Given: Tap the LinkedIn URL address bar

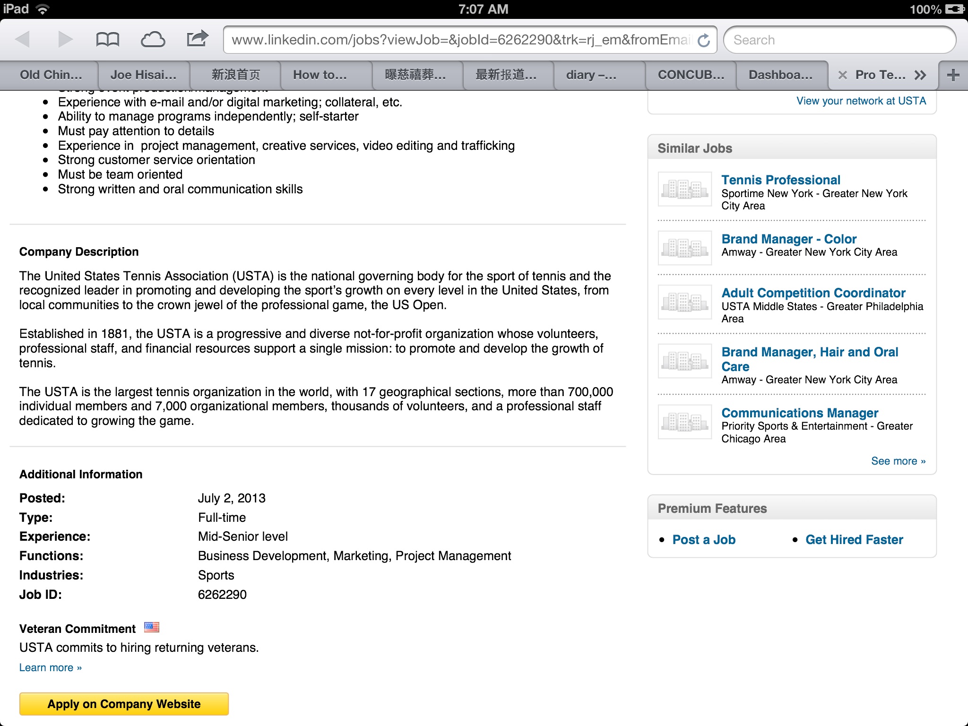Looking at the screenshot, I should coord(461,40).
